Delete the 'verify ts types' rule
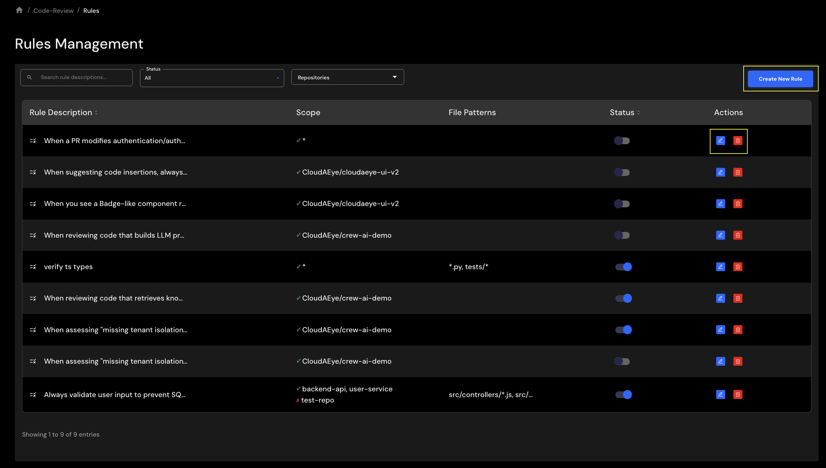The height and width of the screenshot is (468, 826). (x=737, y=267)
